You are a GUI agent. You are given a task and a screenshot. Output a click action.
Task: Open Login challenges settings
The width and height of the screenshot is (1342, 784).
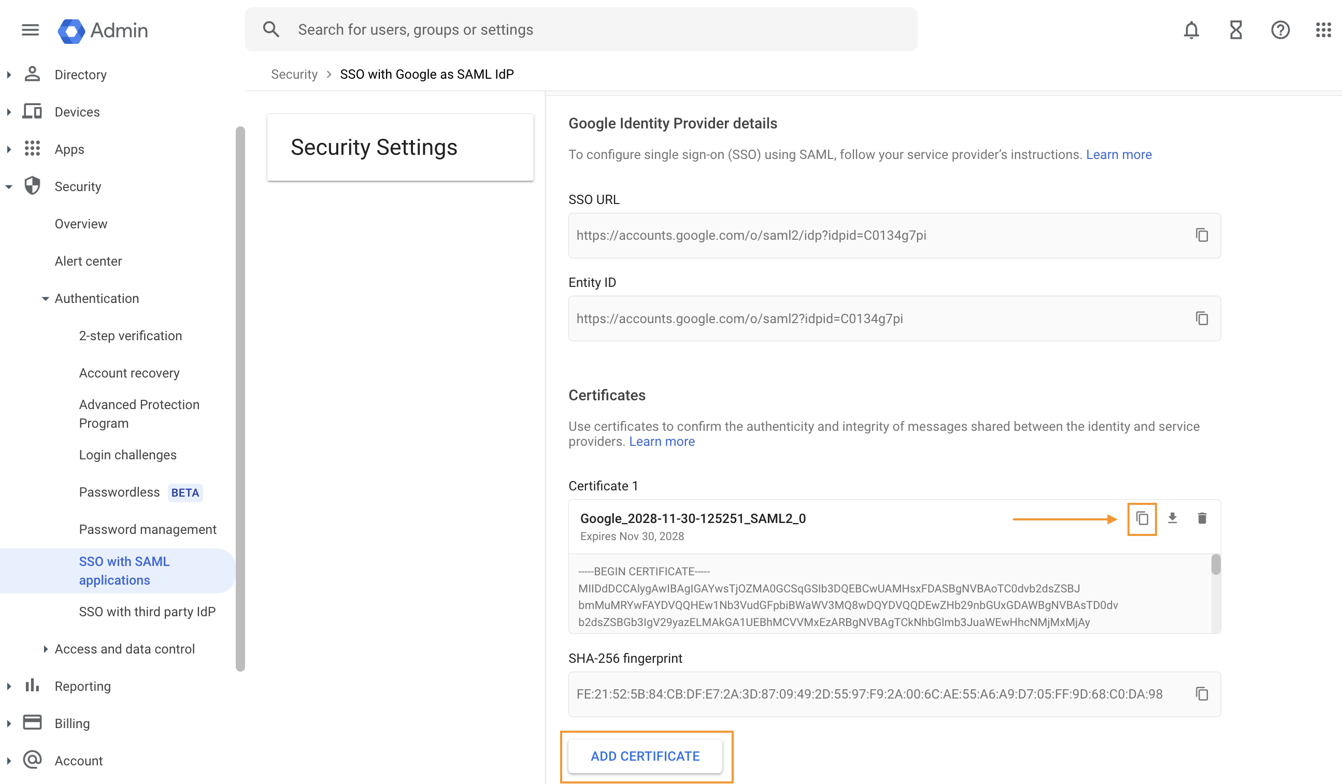pyautogui.click(x=128, y=455)
